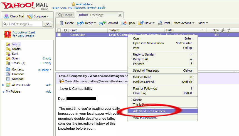Image resolution: width=239 pixels, height=136 pixels.
Task: Click the attachment paperclip column icon
Action: 223,30
